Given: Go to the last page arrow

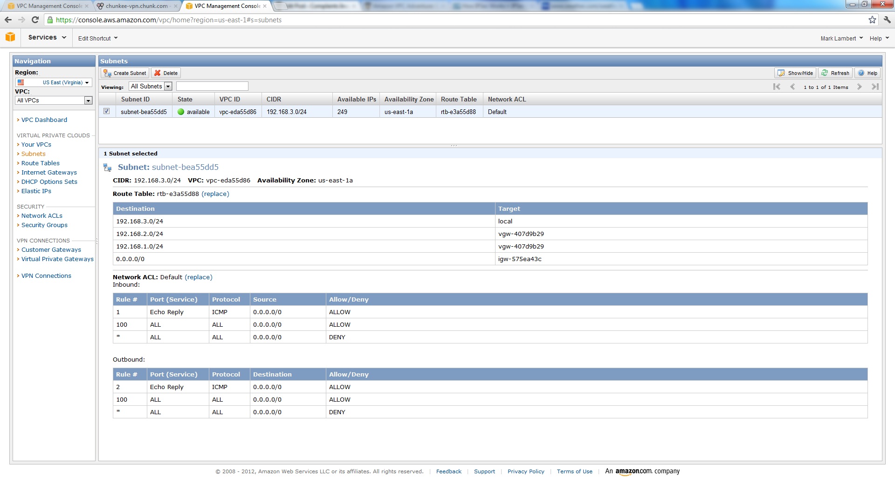Looking at the screenshot, I should [875, 87].
